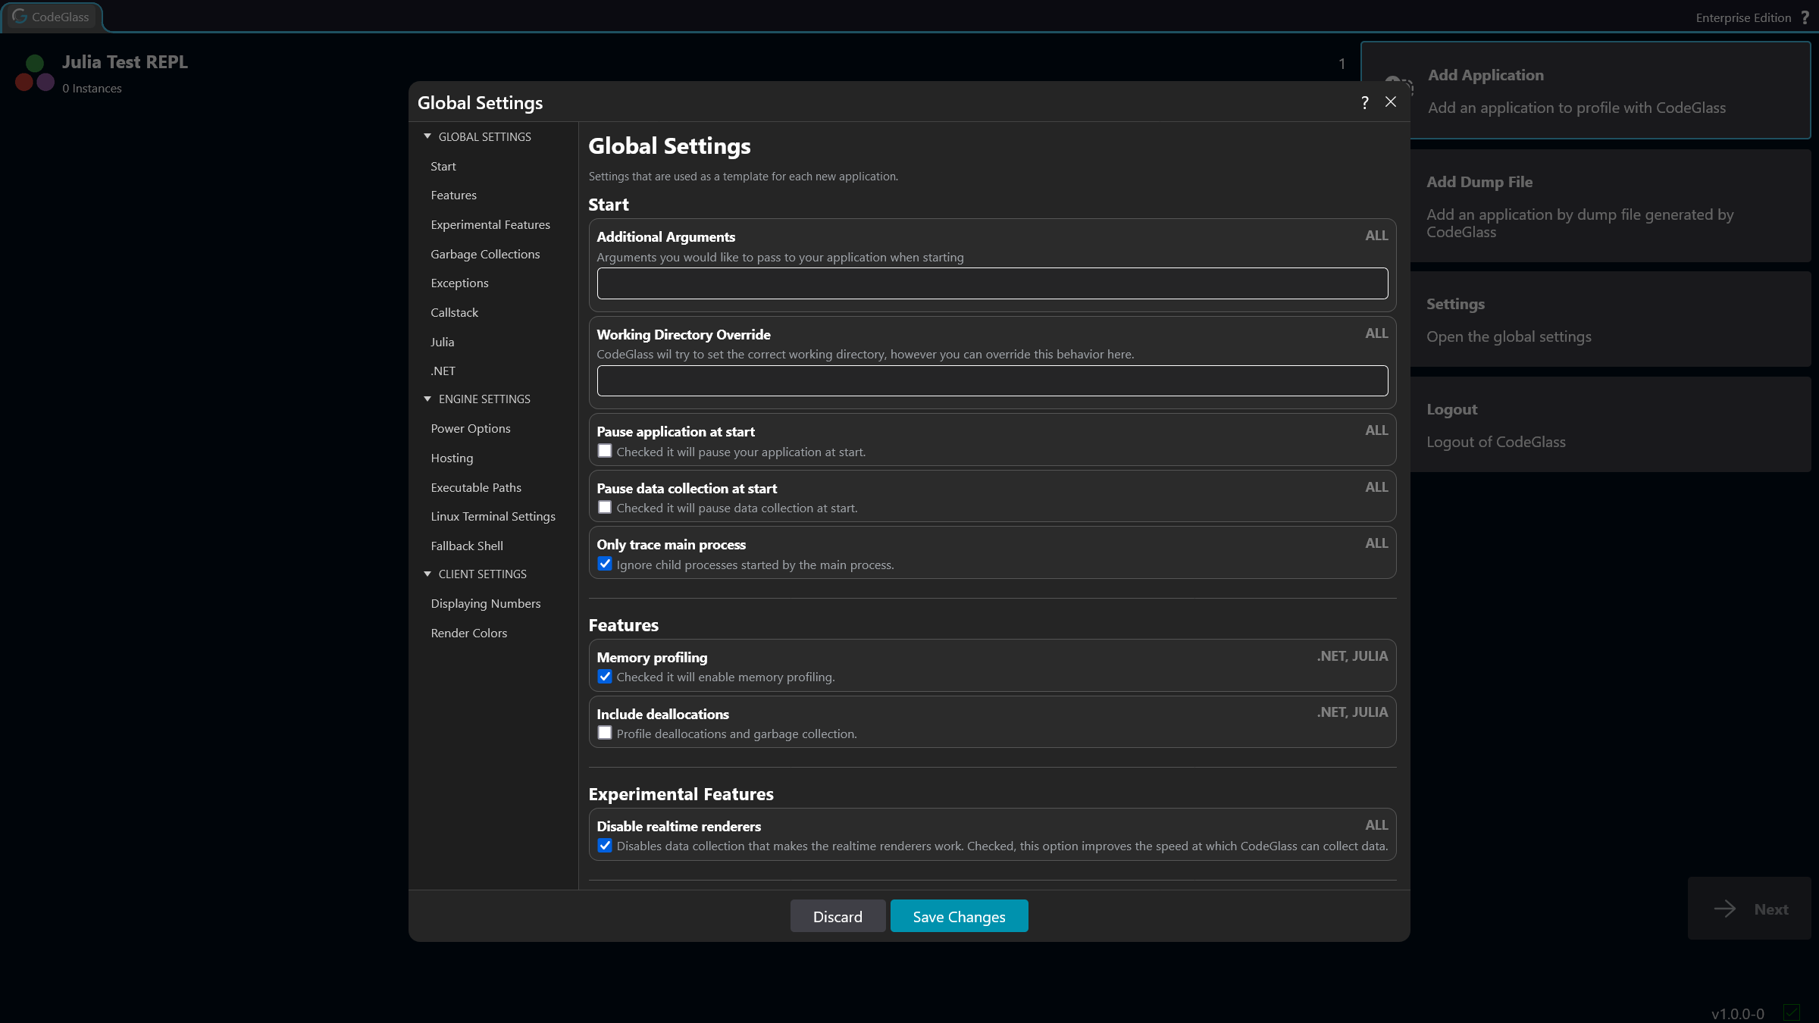Enable Pause data collection at start checkbox
1819x1023 pixels.
click(x=605, y=507)
